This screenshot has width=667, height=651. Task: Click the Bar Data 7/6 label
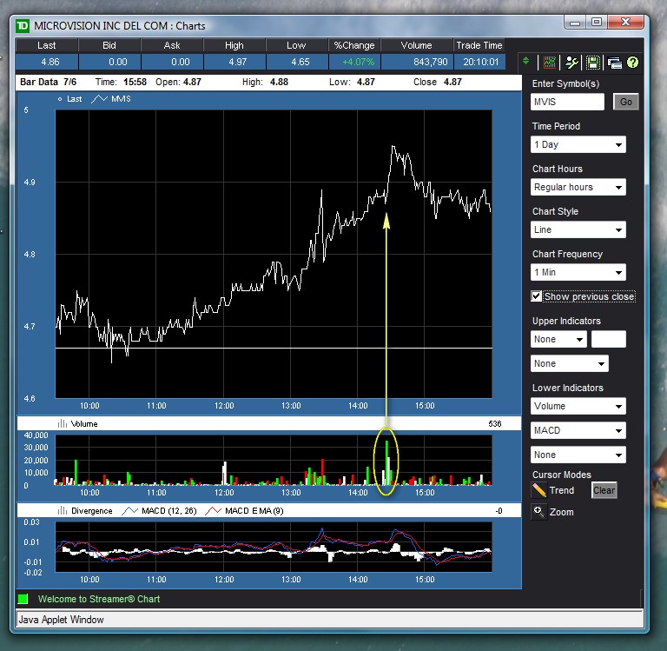[48, 82]
